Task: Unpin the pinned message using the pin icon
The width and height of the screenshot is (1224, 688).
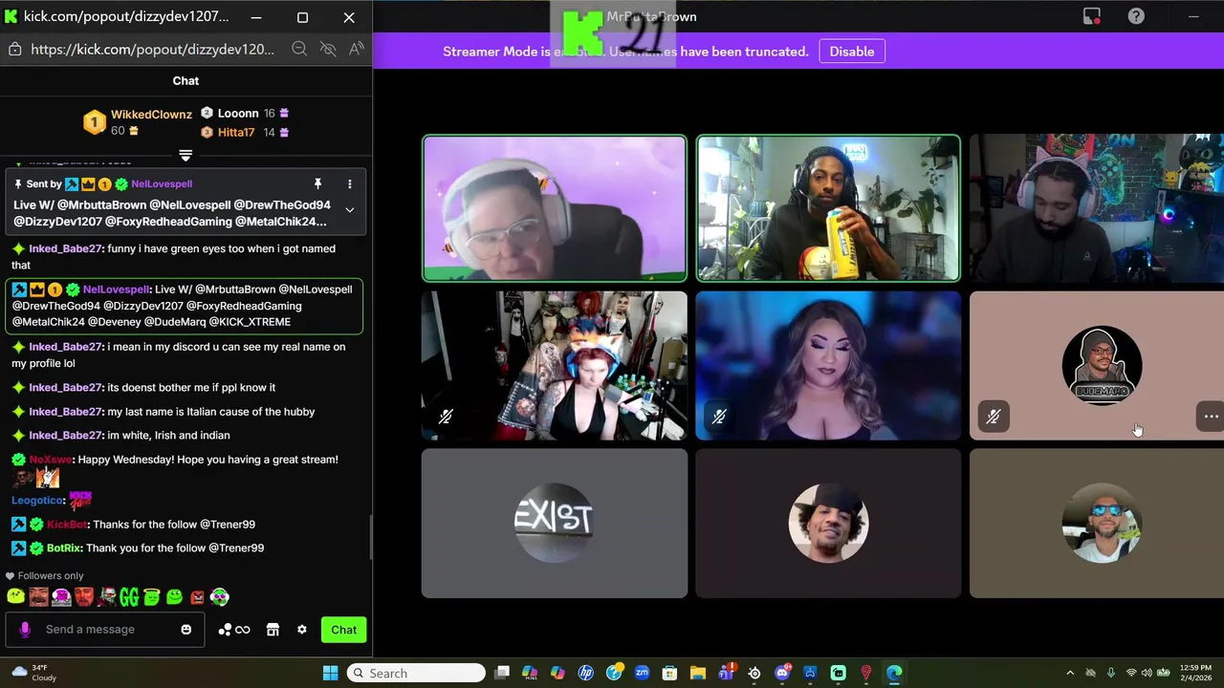Action: point(317,183)
